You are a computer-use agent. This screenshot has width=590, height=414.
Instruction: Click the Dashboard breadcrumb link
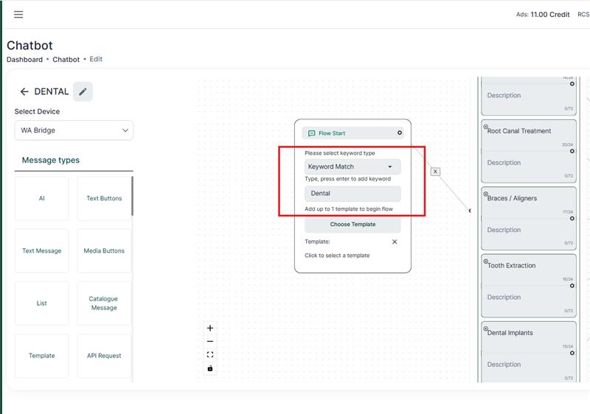[x=24, y=59]
